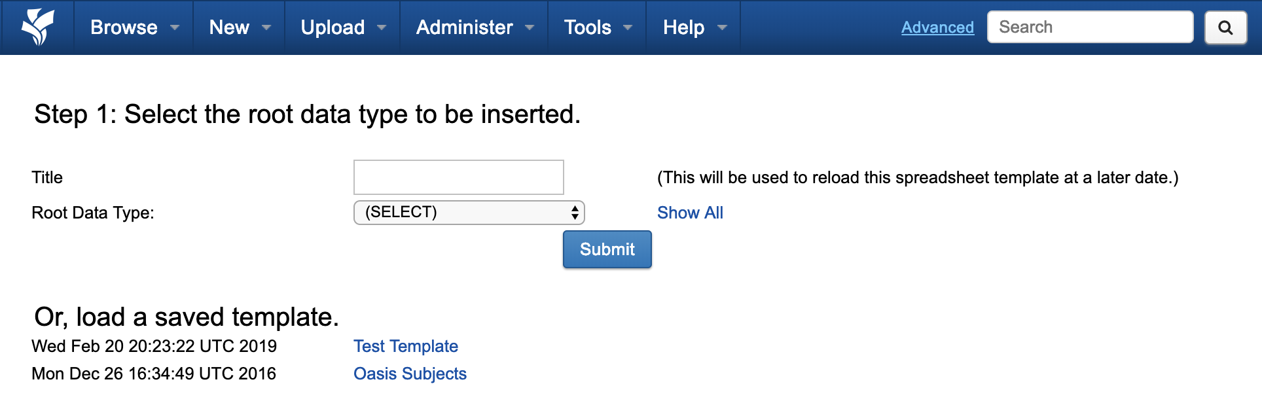
Task: Click the arrow next to Tools
Action: pos(628,27)
